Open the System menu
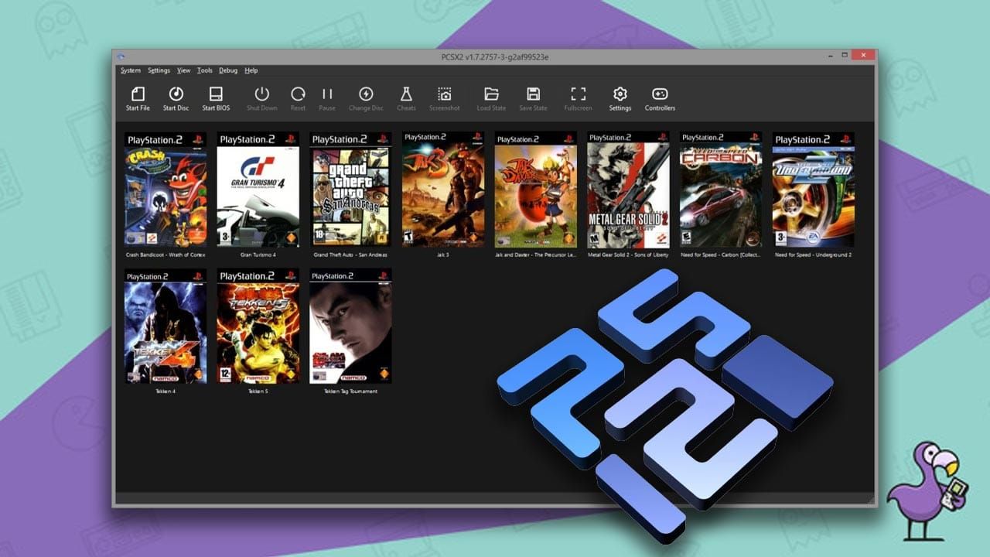This screenshot has width=990, height=557. click(x=131, y=70)
